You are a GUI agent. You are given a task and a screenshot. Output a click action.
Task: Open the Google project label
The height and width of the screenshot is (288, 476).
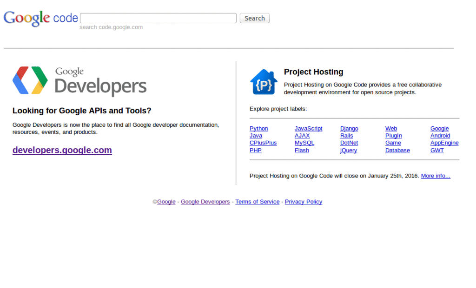point(439,128)
